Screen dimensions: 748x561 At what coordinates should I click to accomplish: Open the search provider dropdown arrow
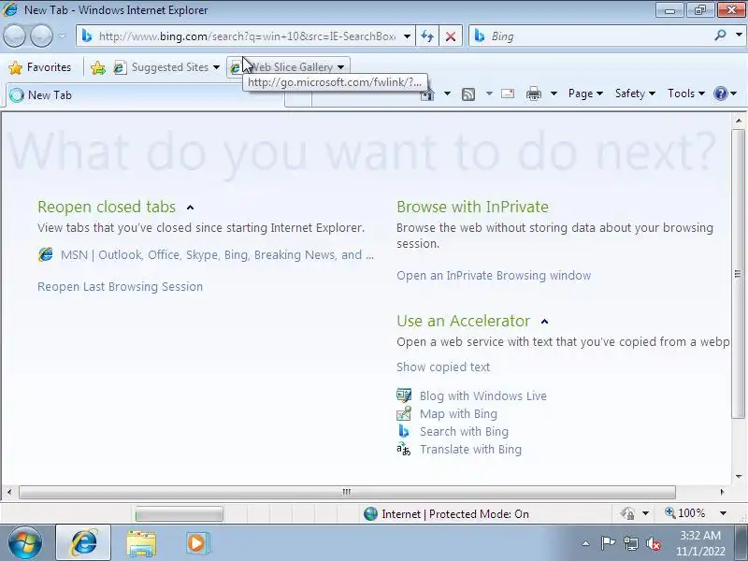pyautogui.click(x=739, y=36)
